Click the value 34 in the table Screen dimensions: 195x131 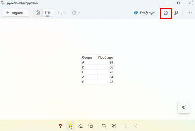pyautogui.click(x=111, y=77)
